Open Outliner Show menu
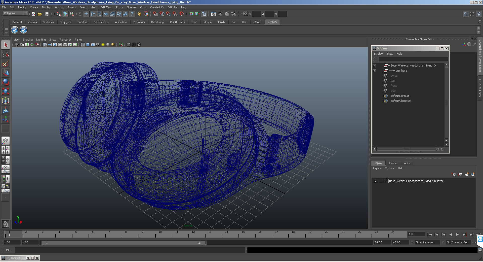Image resolution: width=483 pixels, height=262 pixels. [390, 54]
